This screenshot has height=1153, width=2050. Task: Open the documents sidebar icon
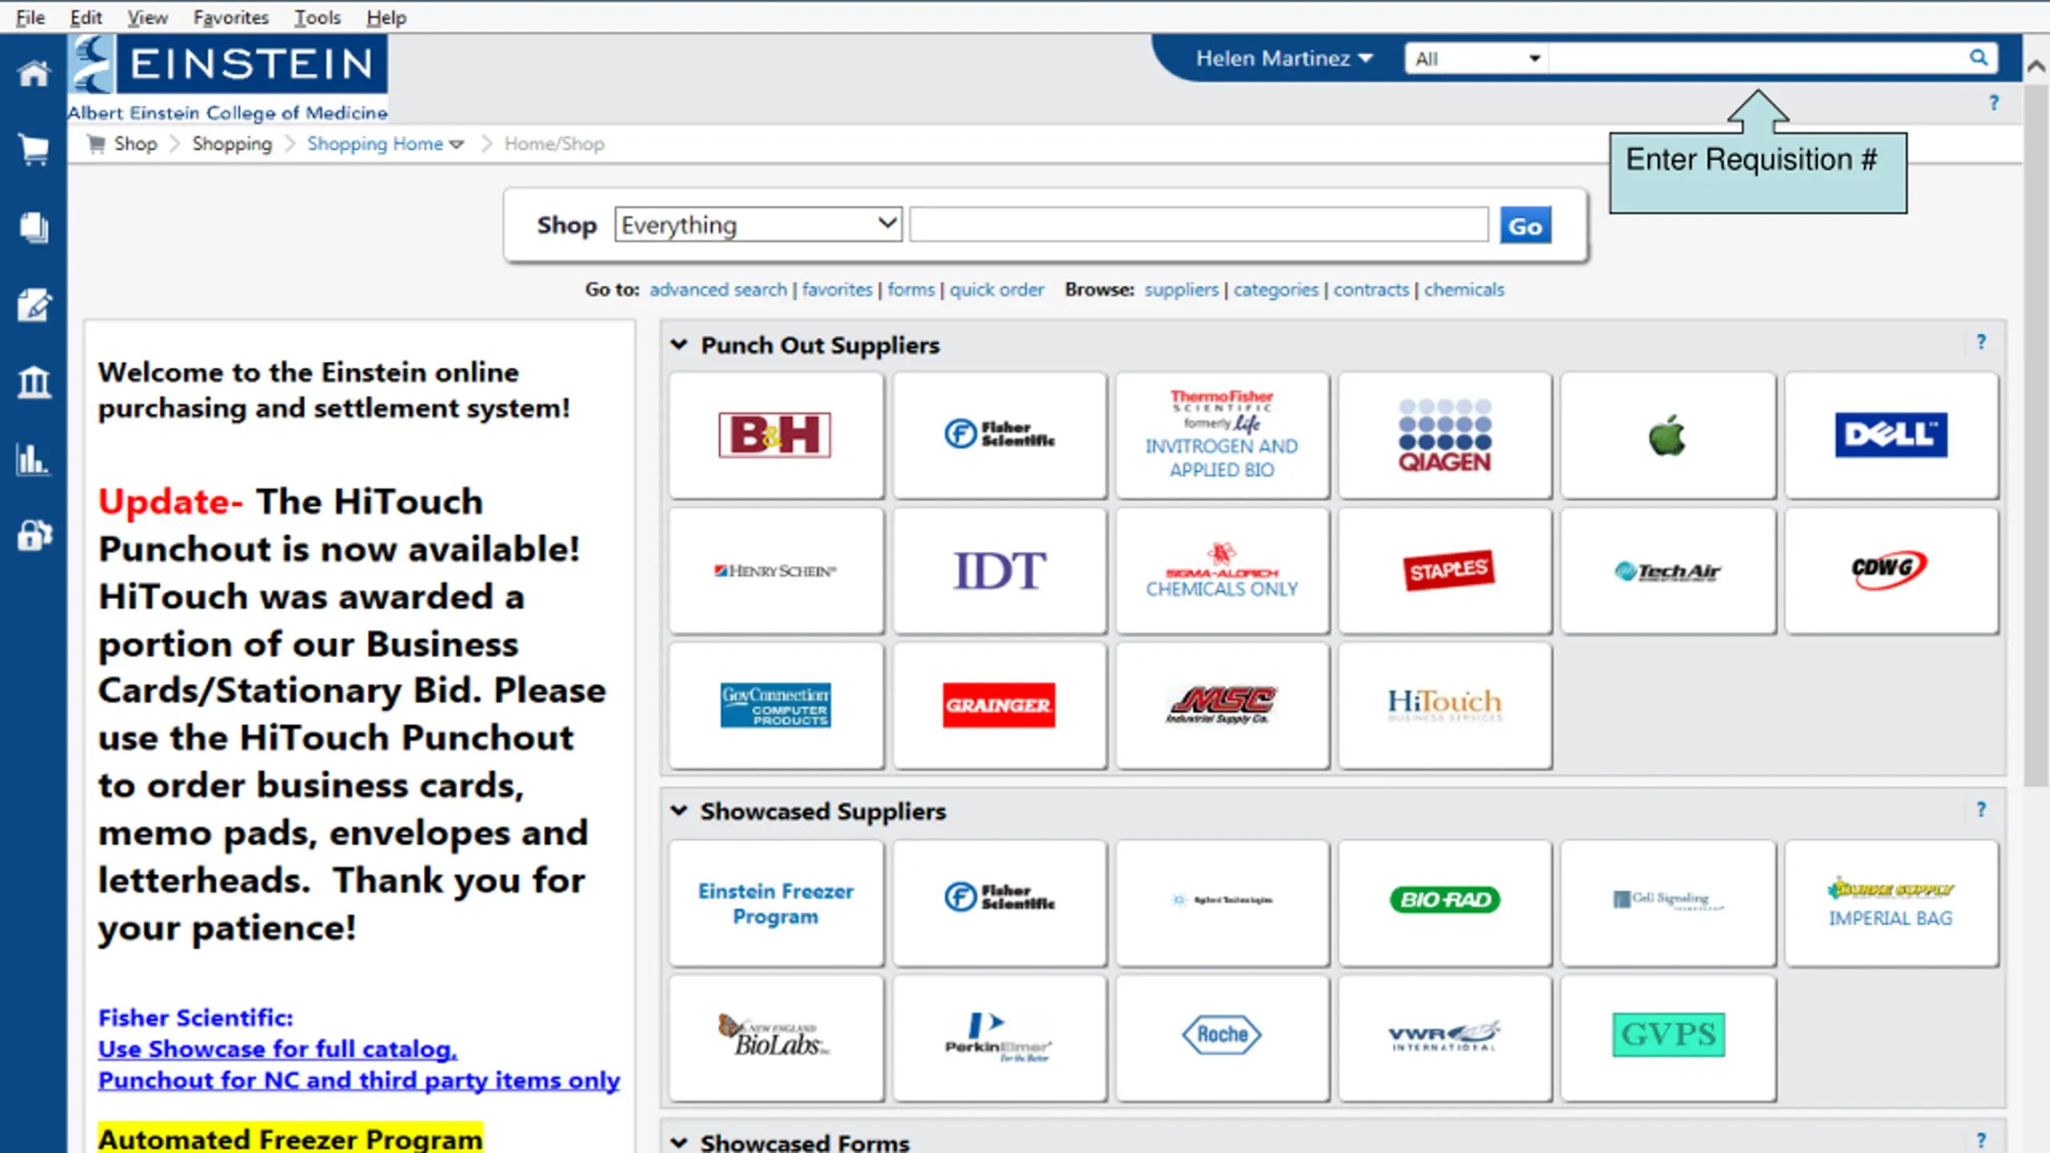34,227
